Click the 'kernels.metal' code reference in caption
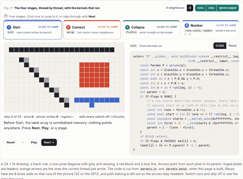The image size is (243, 179). [176, 169]
